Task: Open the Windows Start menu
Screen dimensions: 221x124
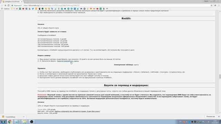Action: (3, 122)
